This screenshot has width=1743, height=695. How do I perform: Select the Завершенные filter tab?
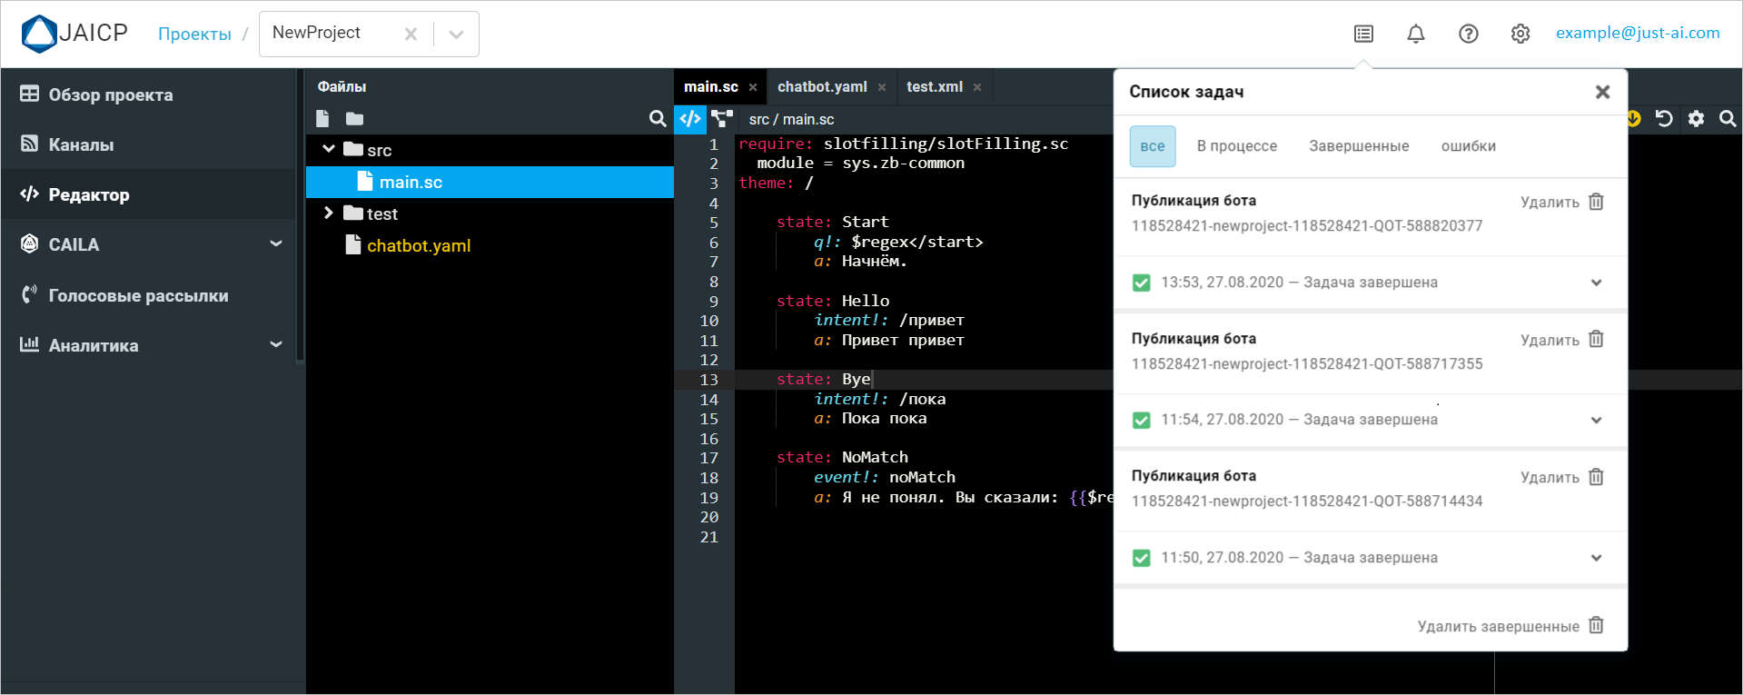pos(1359,146)
